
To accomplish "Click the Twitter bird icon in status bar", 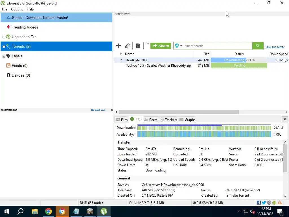I will [264, 203].
